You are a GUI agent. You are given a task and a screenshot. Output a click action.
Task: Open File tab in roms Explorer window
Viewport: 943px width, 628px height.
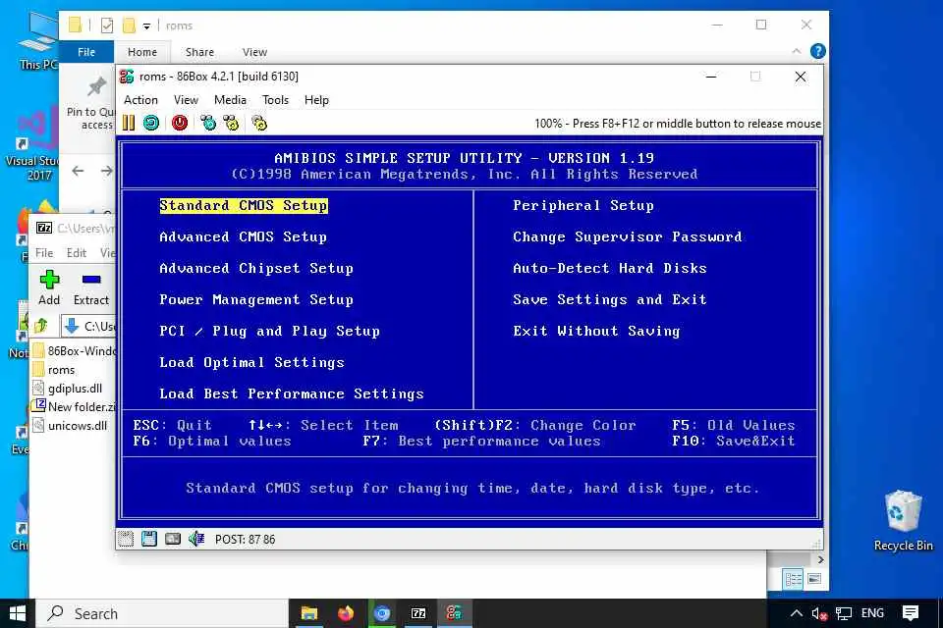click(86, 52)
